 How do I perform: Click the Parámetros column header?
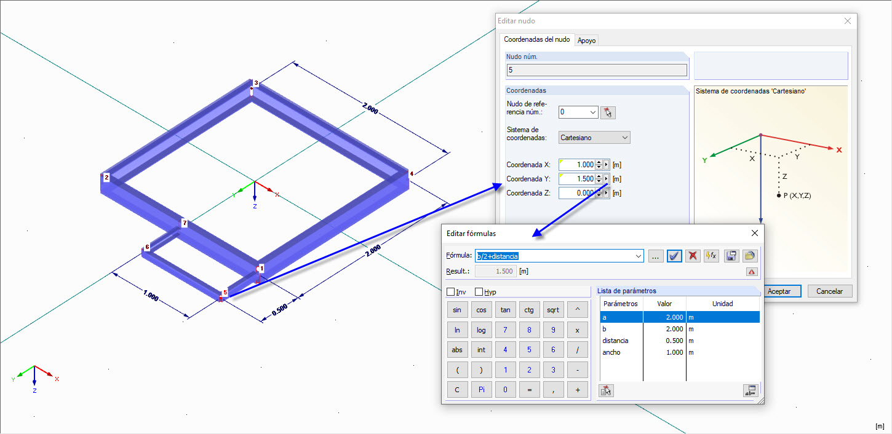tap(621, 304)
